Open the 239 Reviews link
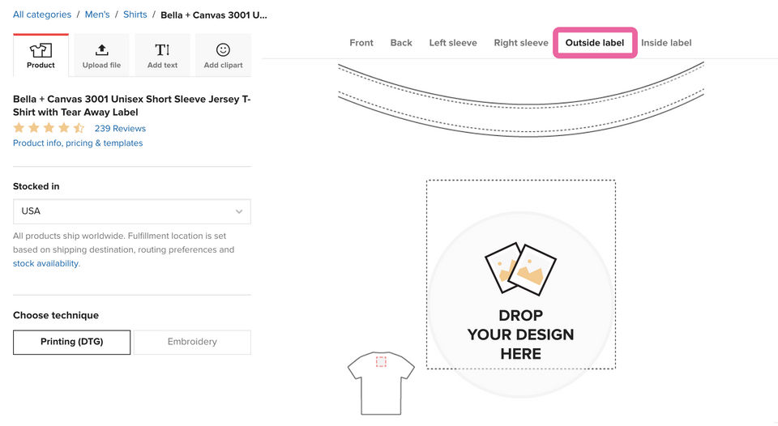The width and height of the screenshot is (778, 426). pos(120,129)
